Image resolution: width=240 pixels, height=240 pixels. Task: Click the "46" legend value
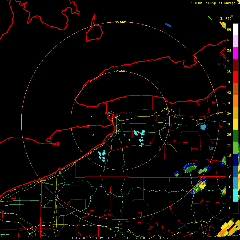(x=229, y=82)
